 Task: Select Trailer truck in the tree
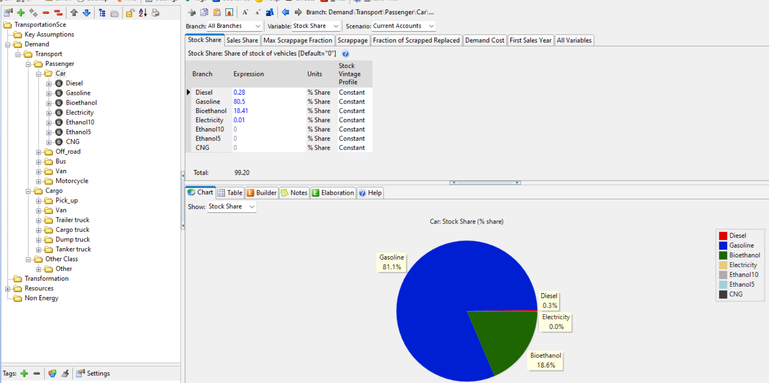pos(72,220)
